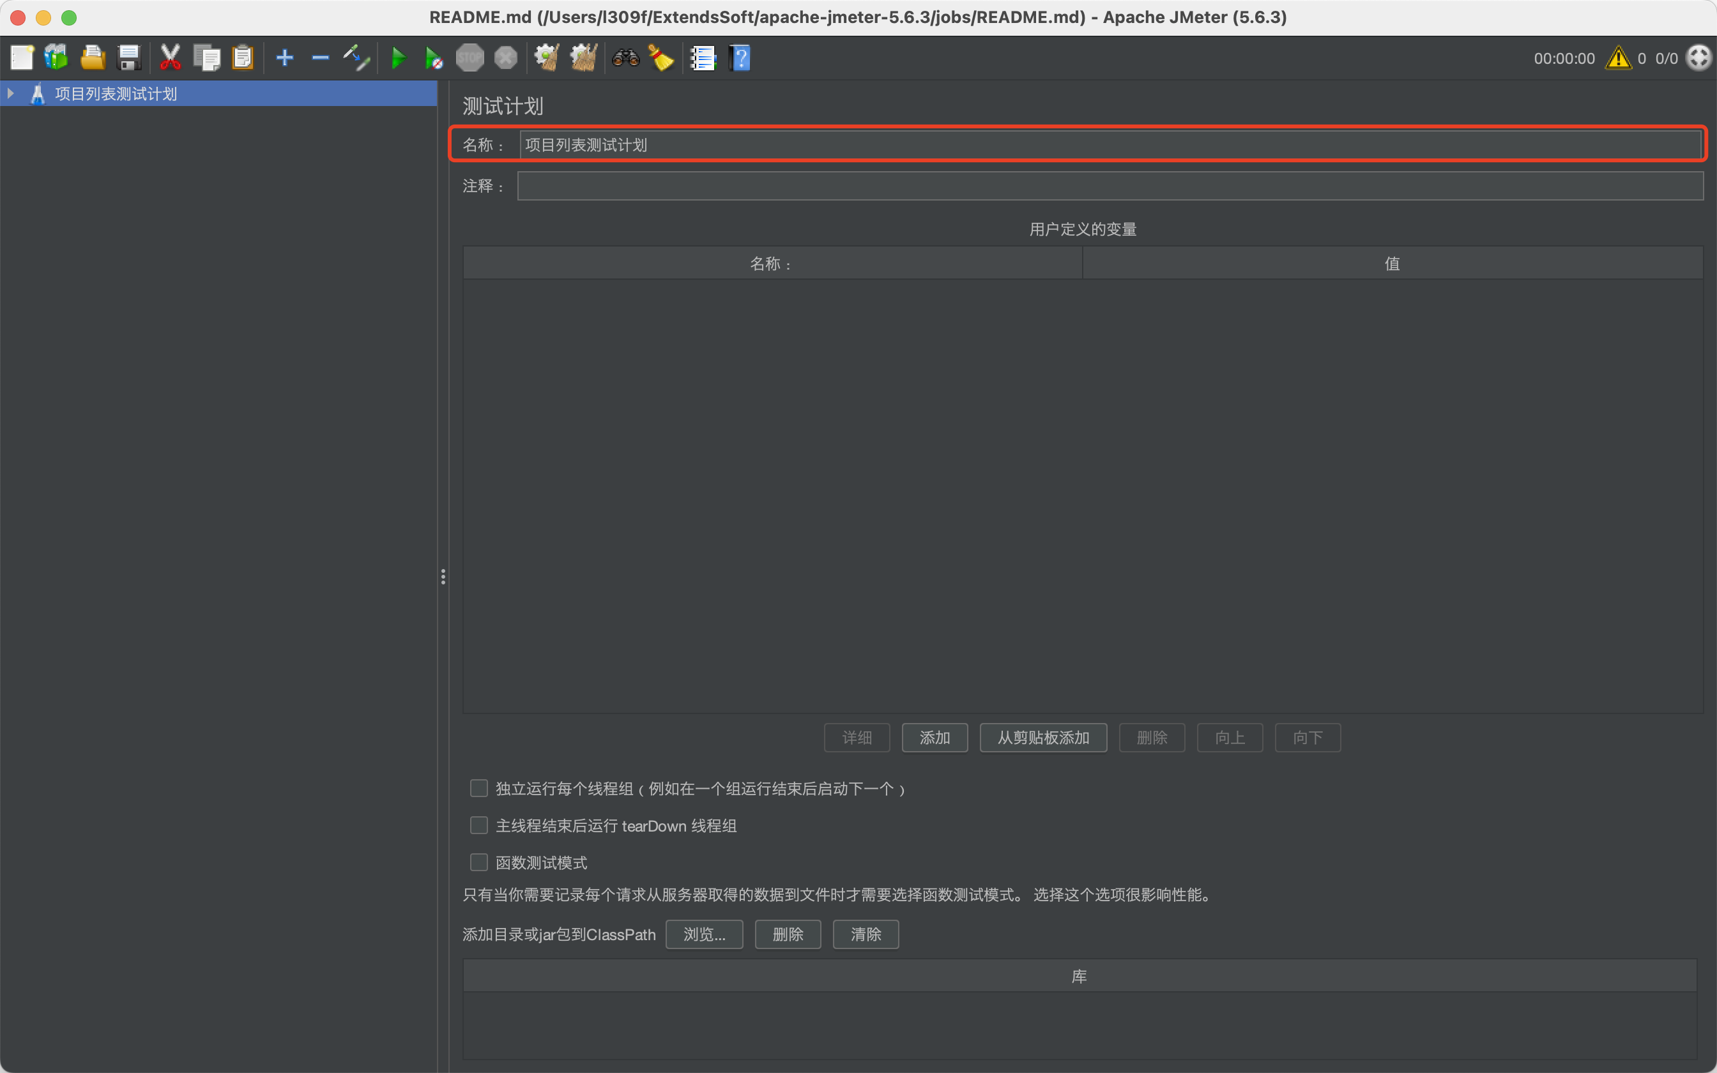Click the Clear All double-broom icon

point(583,57)
